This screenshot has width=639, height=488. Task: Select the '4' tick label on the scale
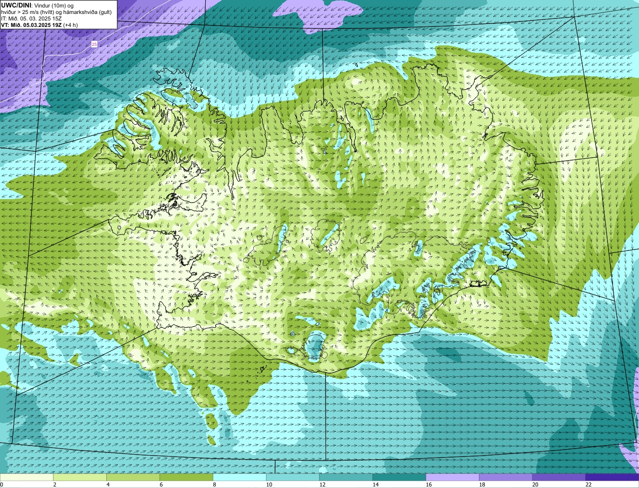108,485
